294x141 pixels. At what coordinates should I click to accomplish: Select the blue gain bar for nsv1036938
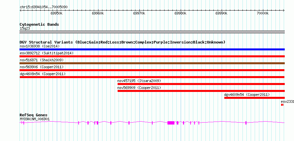[x=152, y=49]
